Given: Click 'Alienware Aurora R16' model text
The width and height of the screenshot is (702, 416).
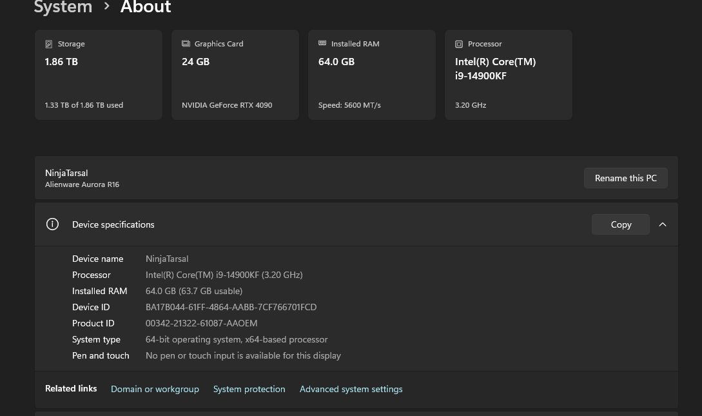Looking at the screenshot, I should tap(82, 184).
